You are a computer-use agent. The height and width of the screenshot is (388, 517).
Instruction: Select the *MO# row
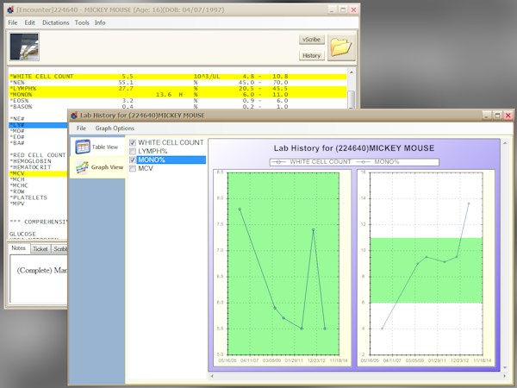click(x=38, y=131)
